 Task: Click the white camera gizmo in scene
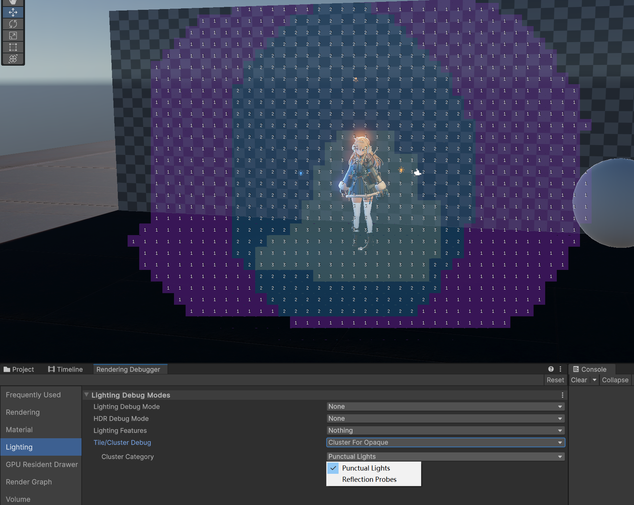tap(418, 172)
